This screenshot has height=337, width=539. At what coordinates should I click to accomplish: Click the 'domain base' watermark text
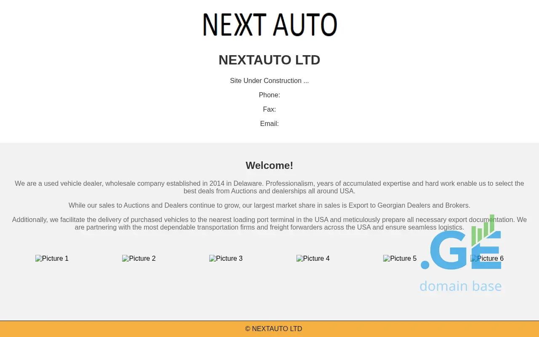[460, 286]
